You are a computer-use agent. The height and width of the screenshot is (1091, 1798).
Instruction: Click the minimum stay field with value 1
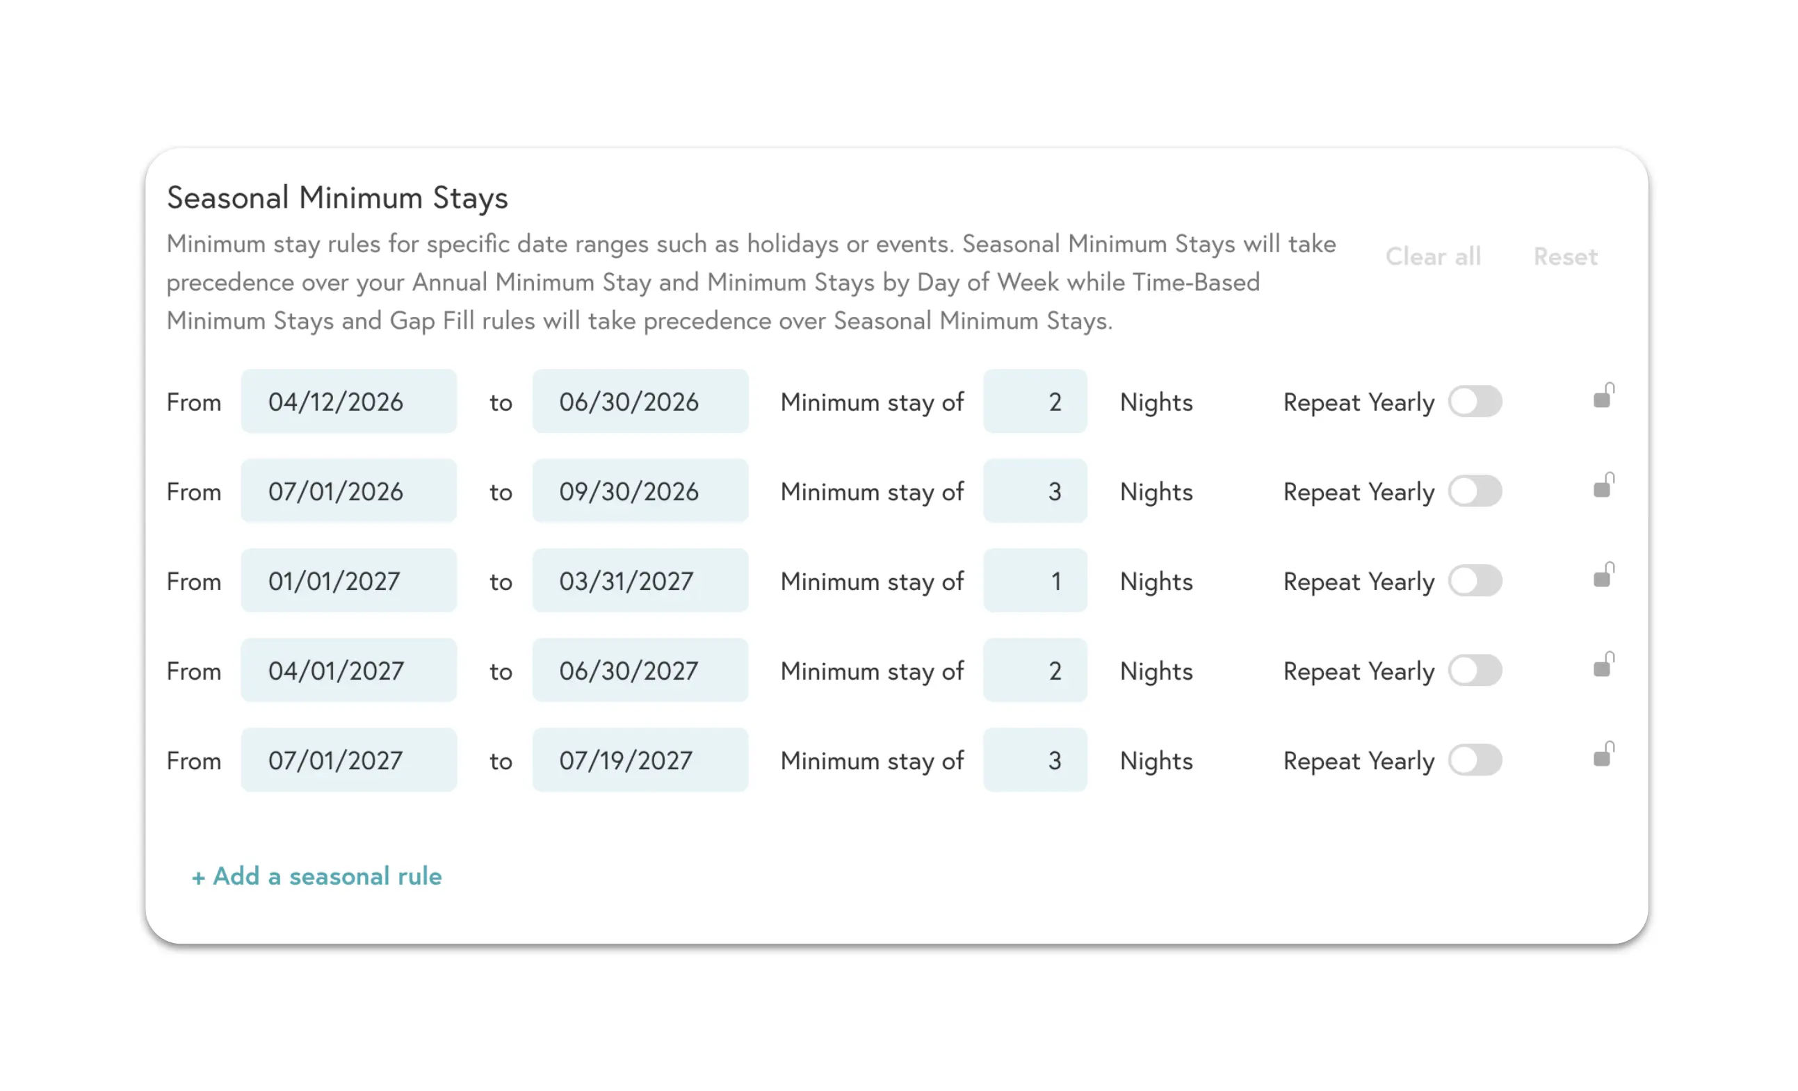pyautogui.click(x=1035, y=580)
